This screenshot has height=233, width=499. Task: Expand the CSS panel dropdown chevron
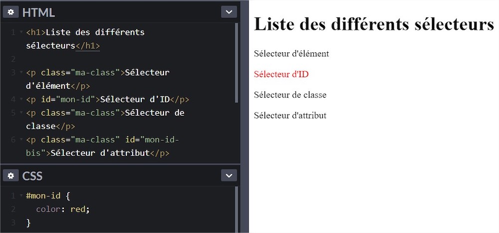(229, 176)
